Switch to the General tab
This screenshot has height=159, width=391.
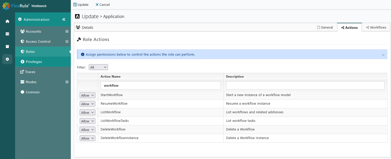tap(325, 27)
